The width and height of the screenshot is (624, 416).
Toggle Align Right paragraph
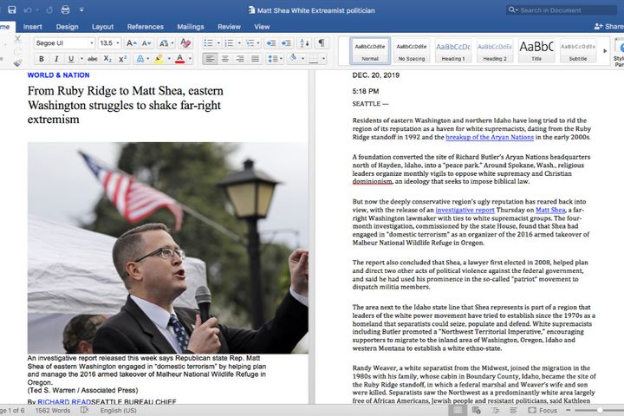click(x=240, y=59)
